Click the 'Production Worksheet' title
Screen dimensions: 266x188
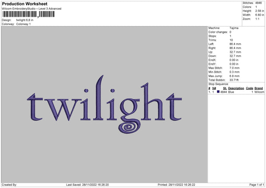coord(25,4)
